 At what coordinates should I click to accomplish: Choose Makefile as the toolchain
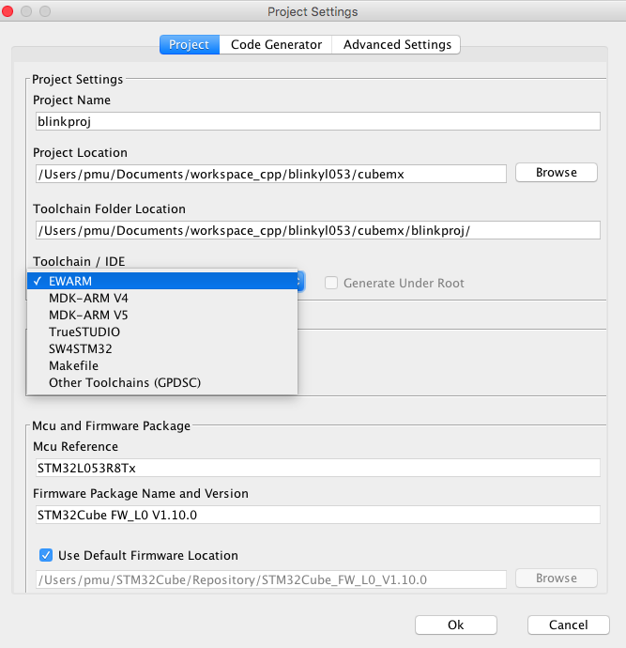[73, 365]
